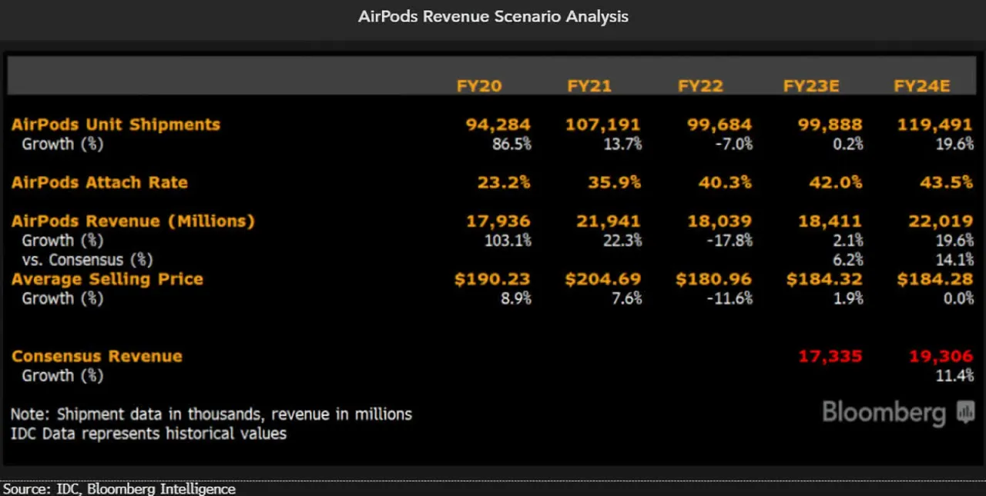Select the FY23E column header
The height and width of the screenshot is (496, 986).
click(x=811, y=86)
